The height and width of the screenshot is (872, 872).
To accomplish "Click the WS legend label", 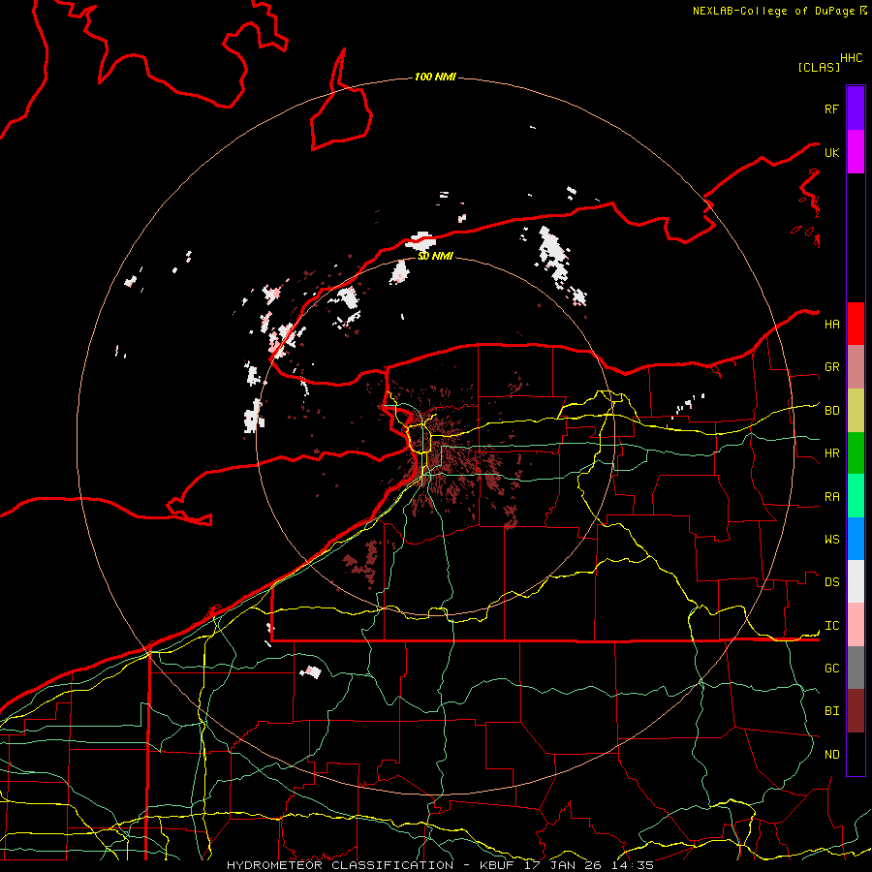I will coord(831,539).
